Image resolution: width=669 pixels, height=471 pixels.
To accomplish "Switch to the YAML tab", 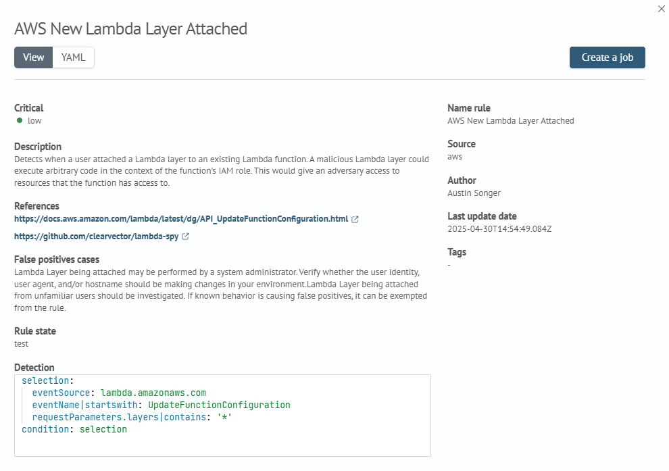I will coord(74,57).
